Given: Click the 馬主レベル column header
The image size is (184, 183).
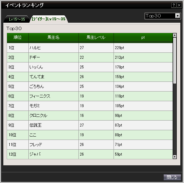Looking at the screenshot, I should (96, 38).
